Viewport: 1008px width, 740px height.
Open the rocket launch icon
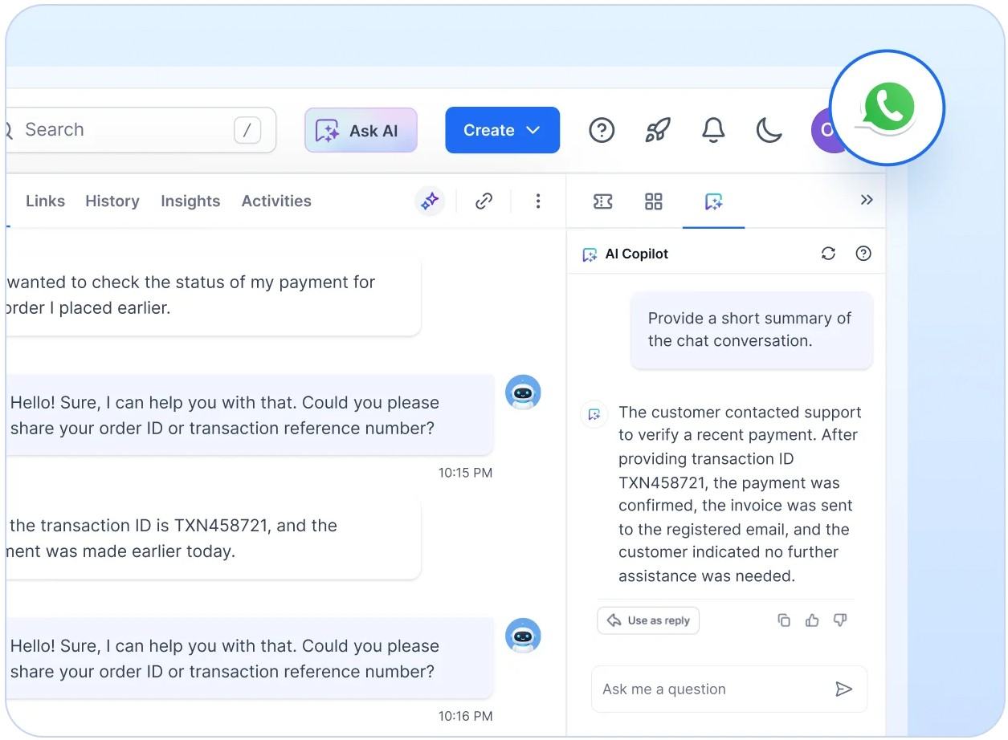coord(658,130)
